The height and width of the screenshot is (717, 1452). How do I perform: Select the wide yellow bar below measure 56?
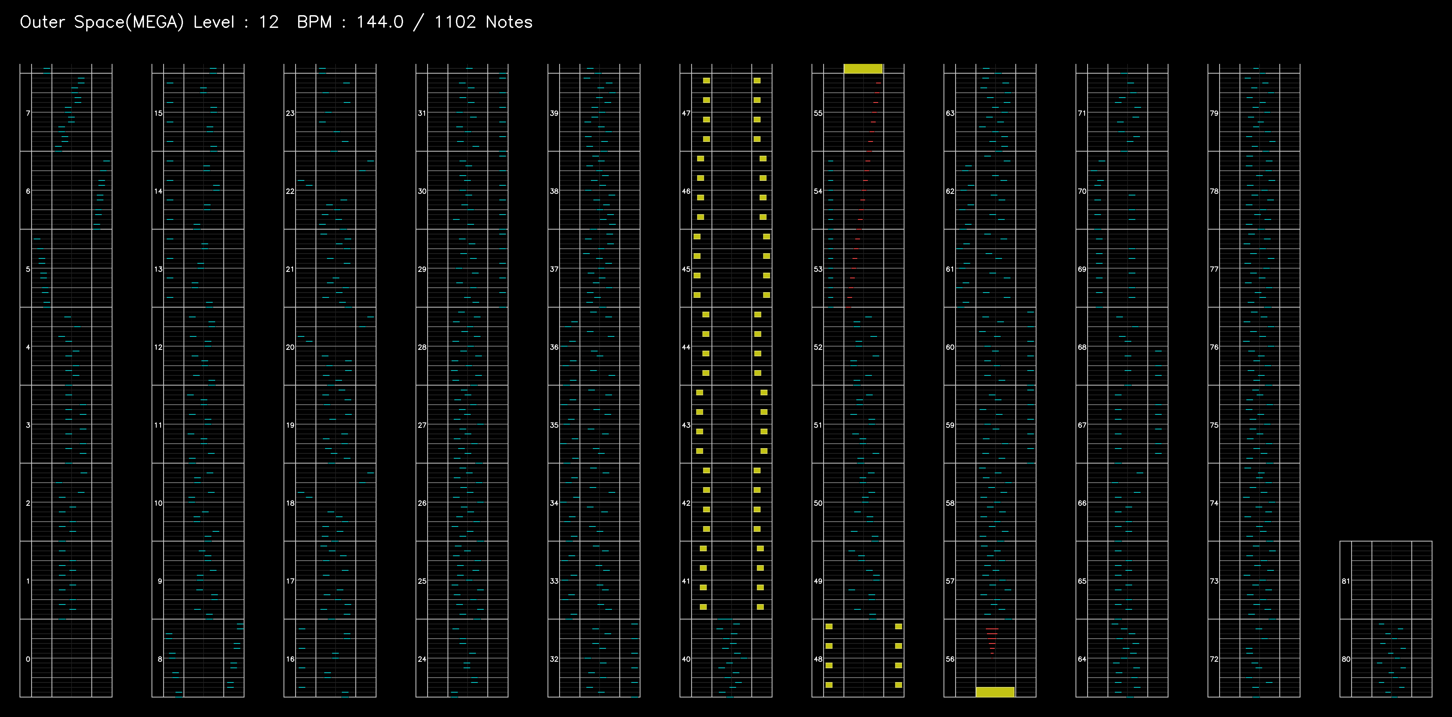[x=995, y=692]
